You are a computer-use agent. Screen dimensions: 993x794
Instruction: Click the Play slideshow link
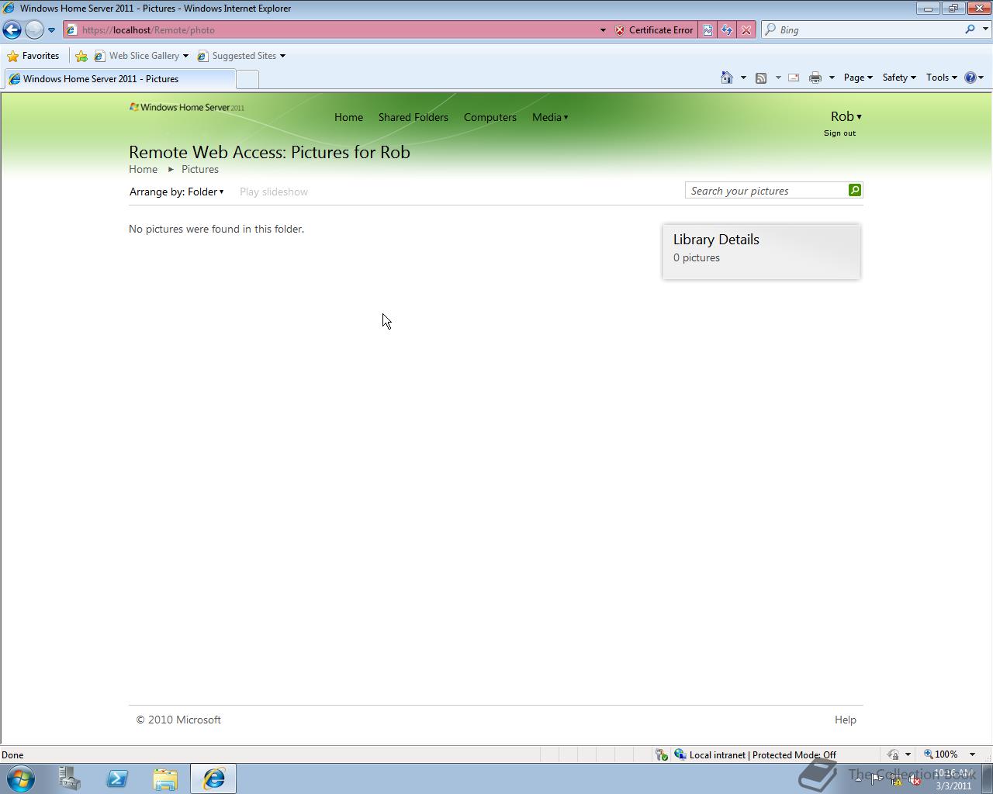click(274, 192)
